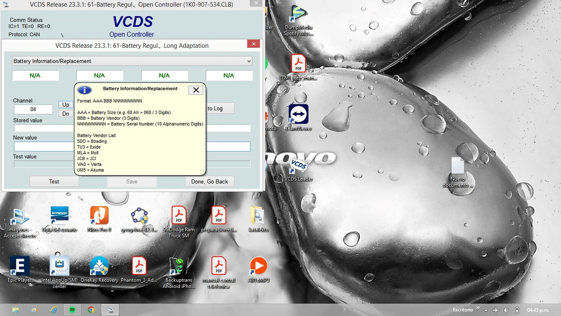Close the Battery Information/Replacement tooltip
The width and height of the screenshot is (561, 316).
click(196, 90)
